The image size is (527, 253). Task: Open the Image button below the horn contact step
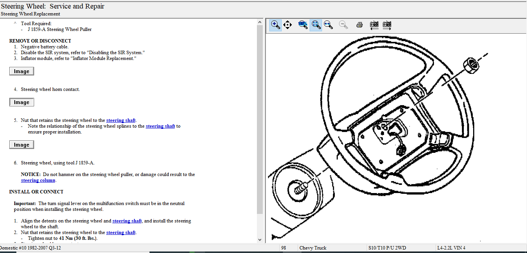[x=22, y=102]
